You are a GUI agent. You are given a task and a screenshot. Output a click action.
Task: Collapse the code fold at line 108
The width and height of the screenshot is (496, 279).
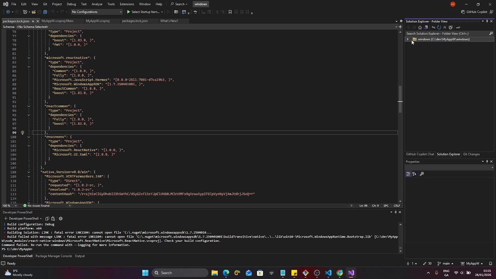pyautogui.click(x=29, y=172)
